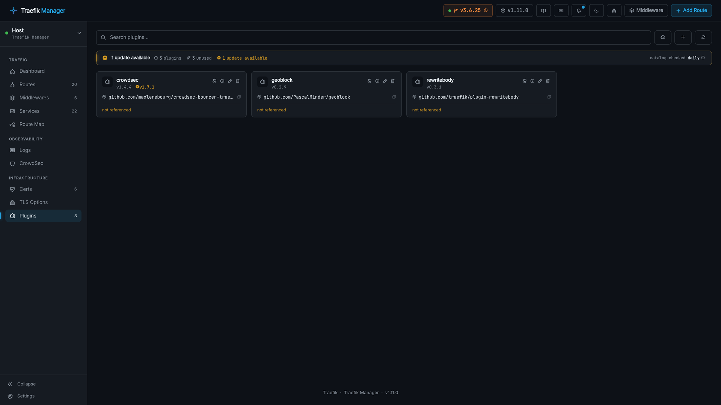Click the v1.11.0 manager version badge
Image resolution: width=721 pixels, height=405 pixels.
pyautogui.click(x=514, y=10)
